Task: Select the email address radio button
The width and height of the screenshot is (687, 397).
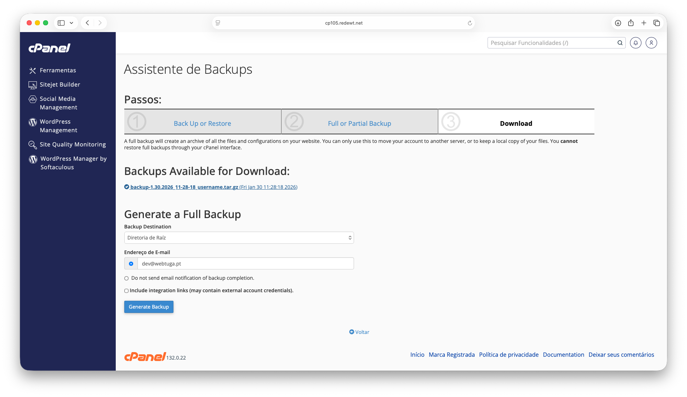Action: coord(131,264)
